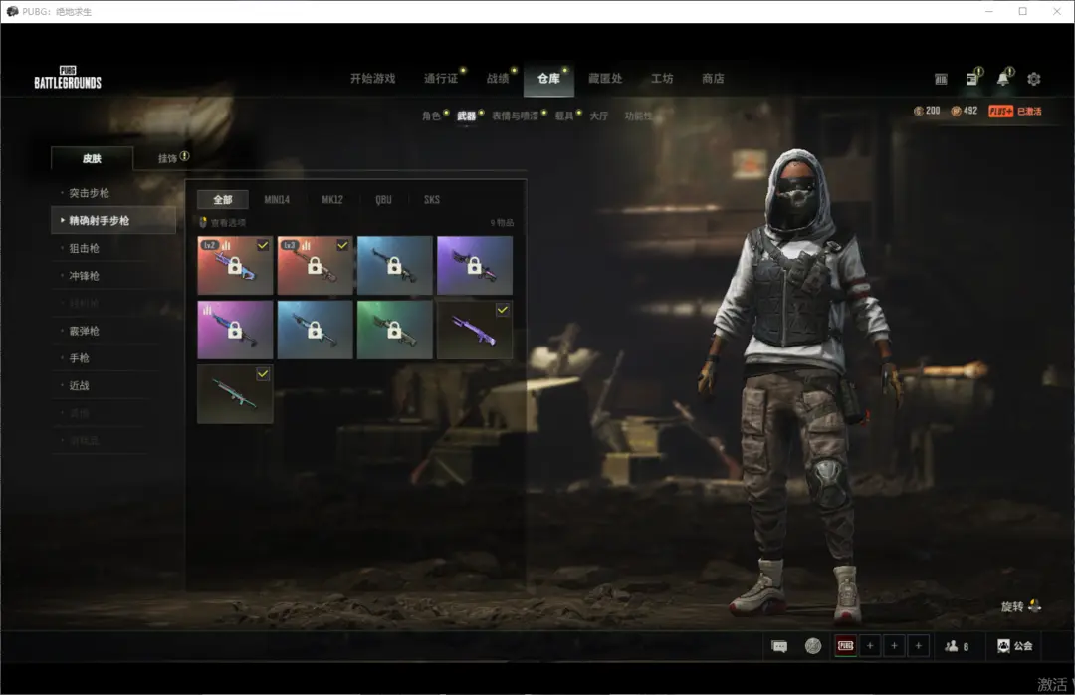Image resolution: width=1075 pixels, height=695 pixels.
Task: Click the 查看选项 label
Action: [x=228, y=222]
